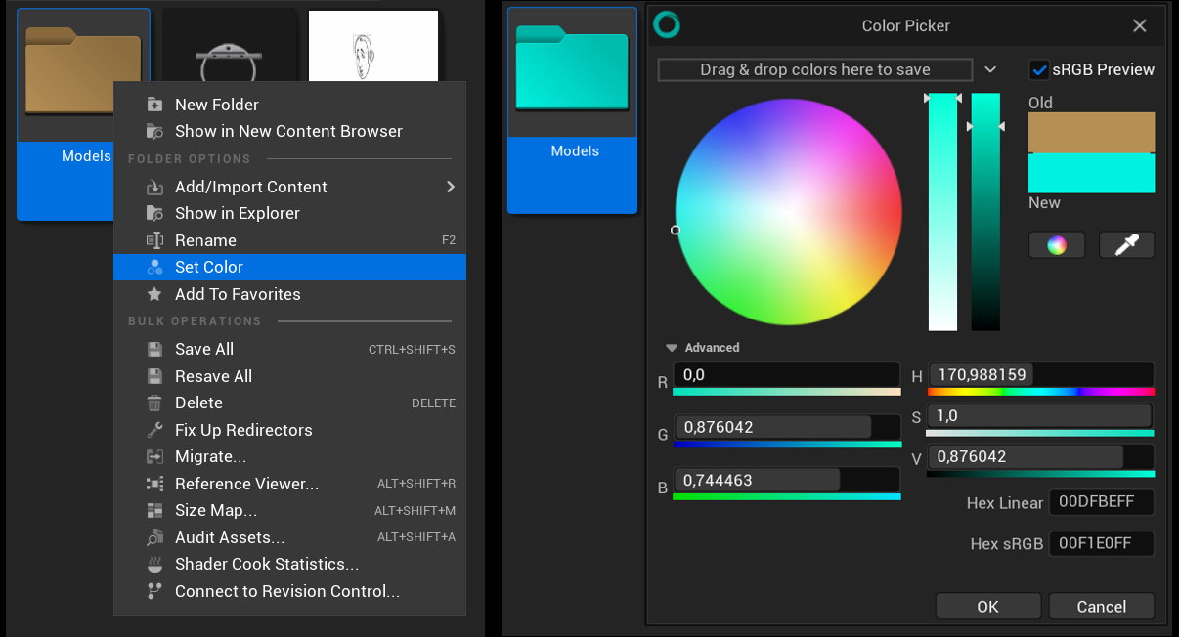Click the Shader Cook Statistics icon
This screenshot has width=1179, height=637.
[153, 564]
